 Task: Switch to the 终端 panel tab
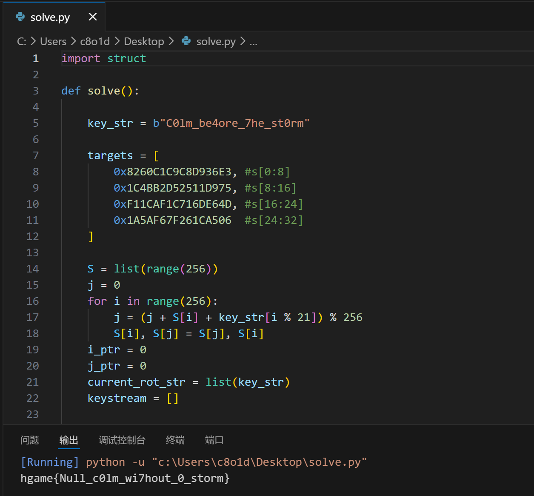(x=175, y=440)
